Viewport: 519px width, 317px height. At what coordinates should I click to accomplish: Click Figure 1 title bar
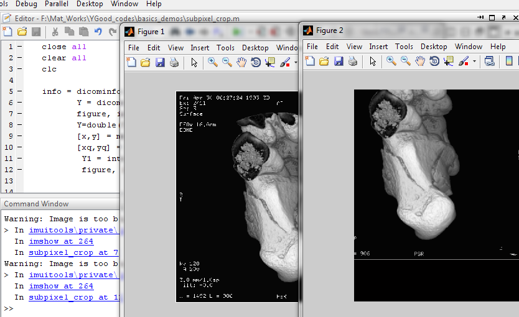point(210,32)
